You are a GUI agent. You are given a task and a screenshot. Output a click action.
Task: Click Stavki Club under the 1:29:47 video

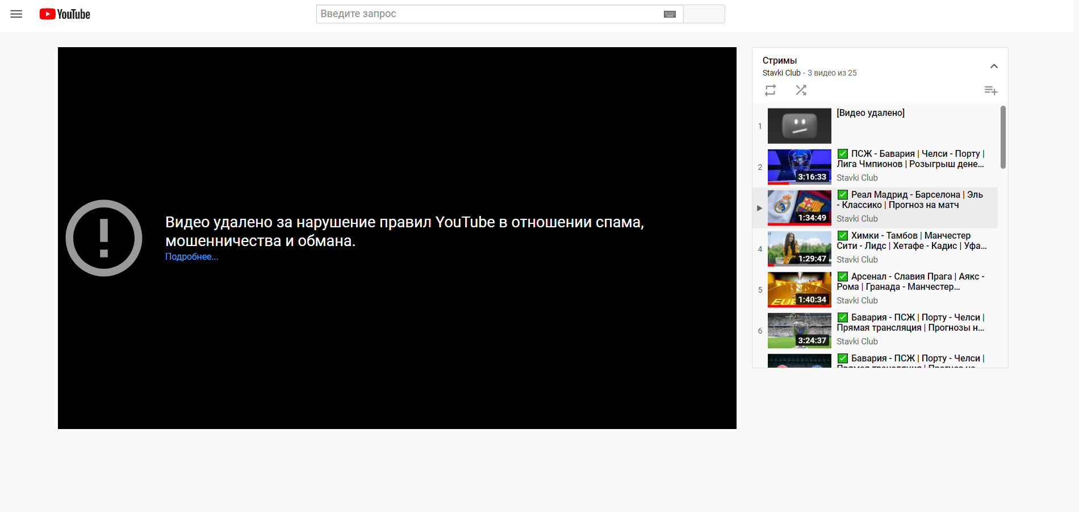857,260
